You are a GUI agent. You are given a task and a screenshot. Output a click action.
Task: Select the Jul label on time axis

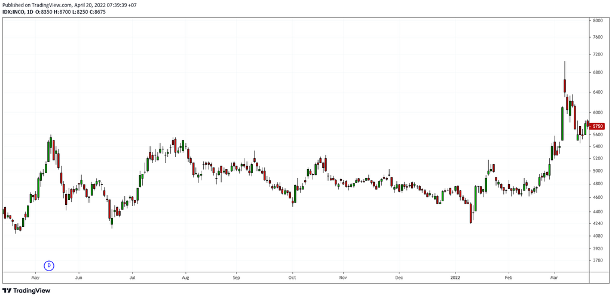coord(132,278)
